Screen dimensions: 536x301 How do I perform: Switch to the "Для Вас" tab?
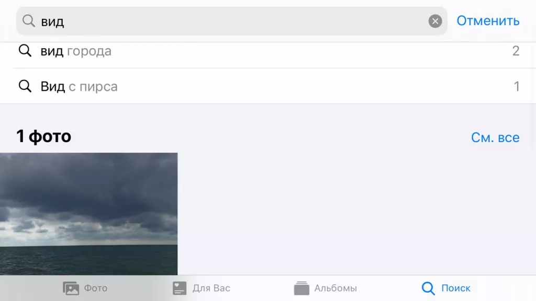[x=211, y=288]
